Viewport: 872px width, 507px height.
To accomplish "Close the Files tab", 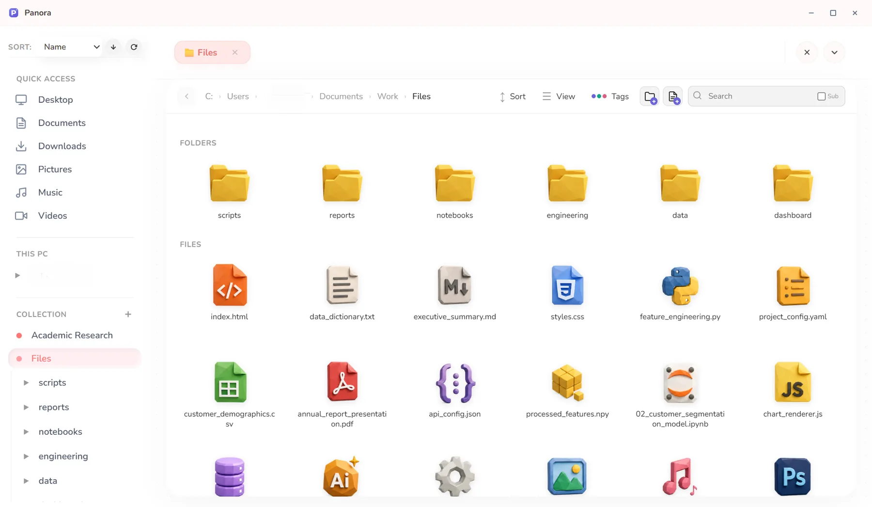I will pos(235,52).
